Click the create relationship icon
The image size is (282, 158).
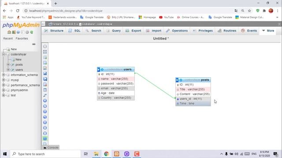point(45,95)
